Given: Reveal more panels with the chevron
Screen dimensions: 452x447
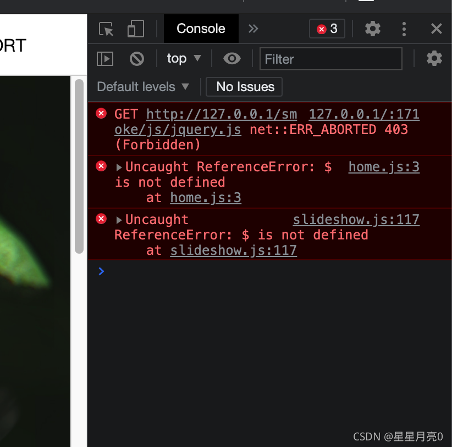Looking at the screenshot, I should pos(252,29).
